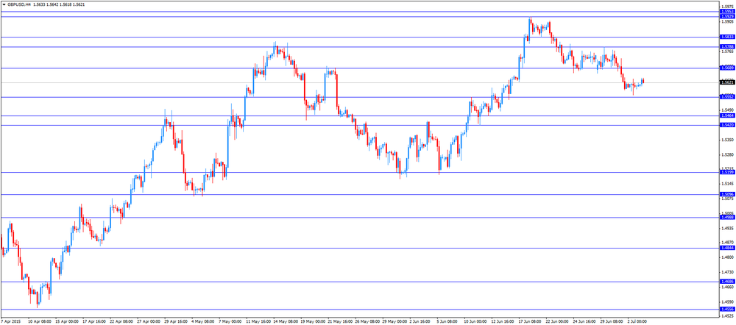This screenshot has height=325, width=736.
Task: Click the 1.5350 price scale value
Action: [x=728, y=140]
